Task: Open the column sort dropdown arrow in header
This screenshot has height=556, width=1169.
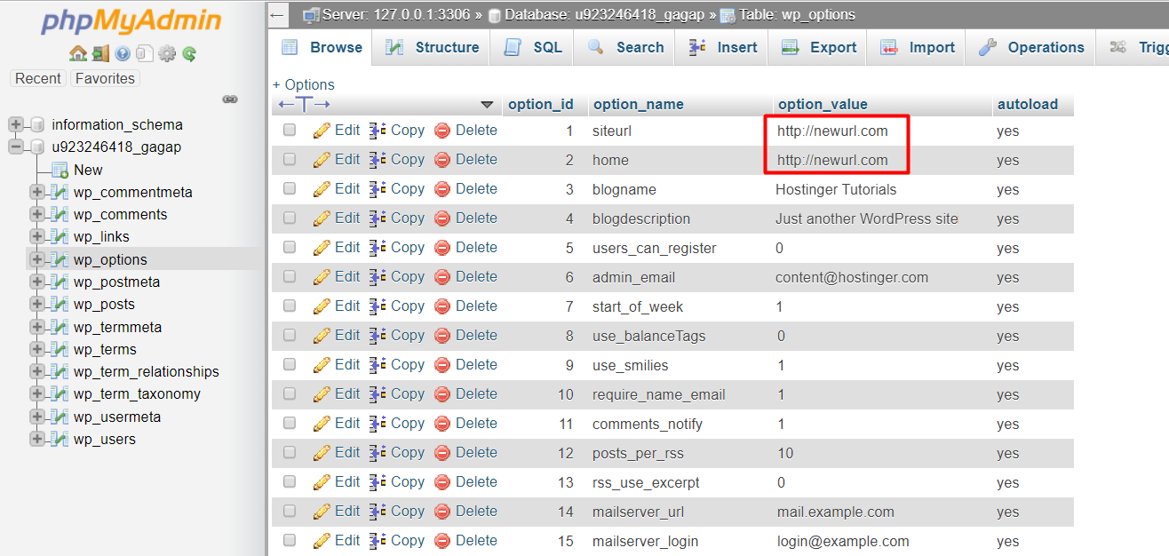Action: tap(487, 104)
